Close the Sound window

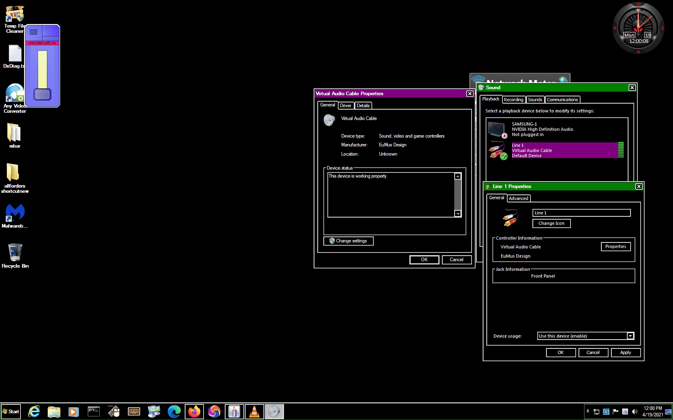click(632, 88)
